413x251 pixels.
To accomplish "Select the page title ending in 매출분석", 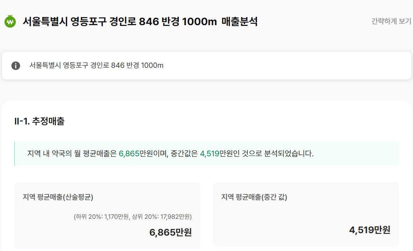I will coord(140,22).
